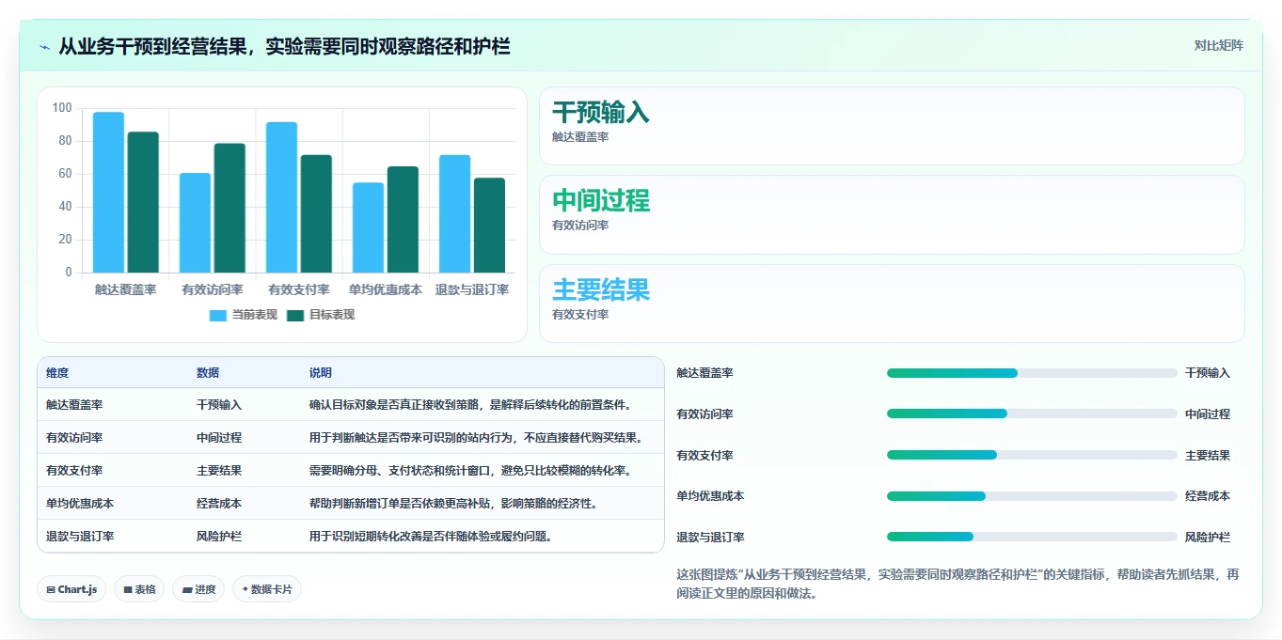This screenshot has height=640, width=1282.
Task: Click the page title starting 从业务干预到经营结果
Action: click(x=284, y=46)
